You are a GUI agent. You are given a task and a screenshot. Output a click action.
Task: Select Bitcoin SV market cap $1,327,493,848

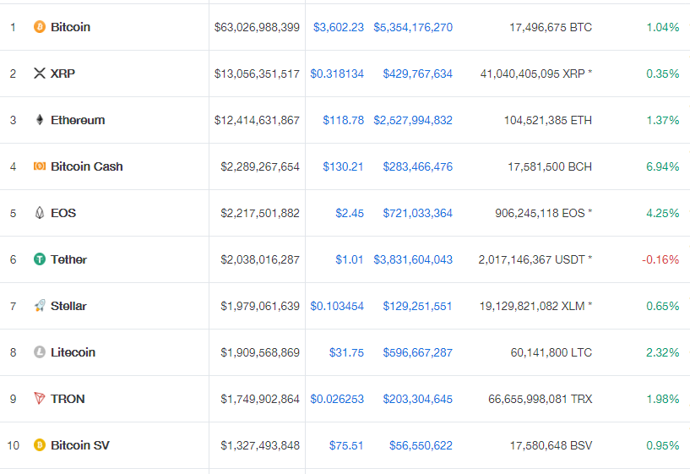pos(260,445)
